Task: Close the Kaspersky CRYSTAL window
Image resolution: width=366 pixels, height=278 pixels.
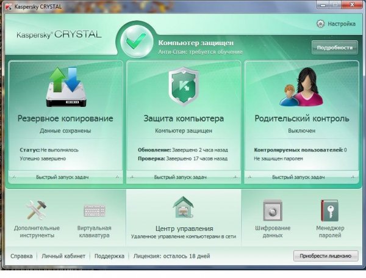Action: click(353, 4)
